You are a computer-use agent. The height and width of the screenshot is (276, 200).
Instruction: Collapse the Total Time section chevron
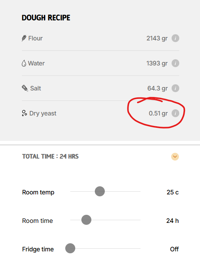175,157
